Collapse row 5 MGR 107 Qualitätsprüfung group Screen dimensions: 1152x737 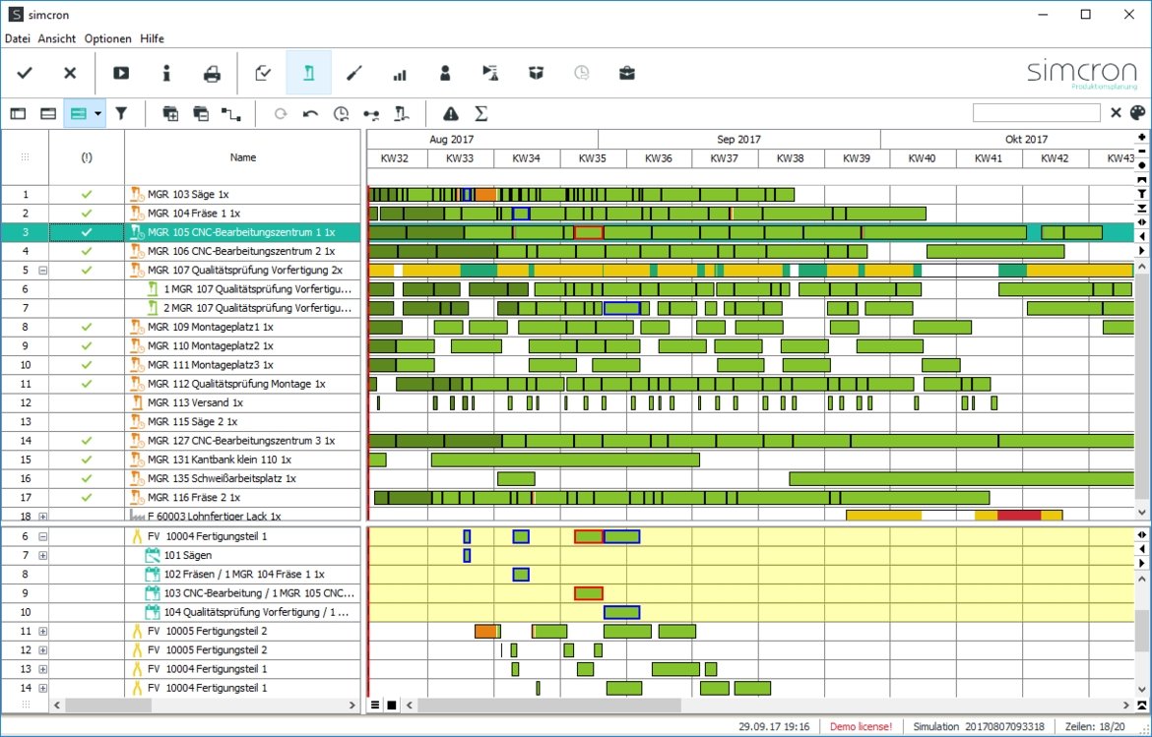click(x=42, y=270)
